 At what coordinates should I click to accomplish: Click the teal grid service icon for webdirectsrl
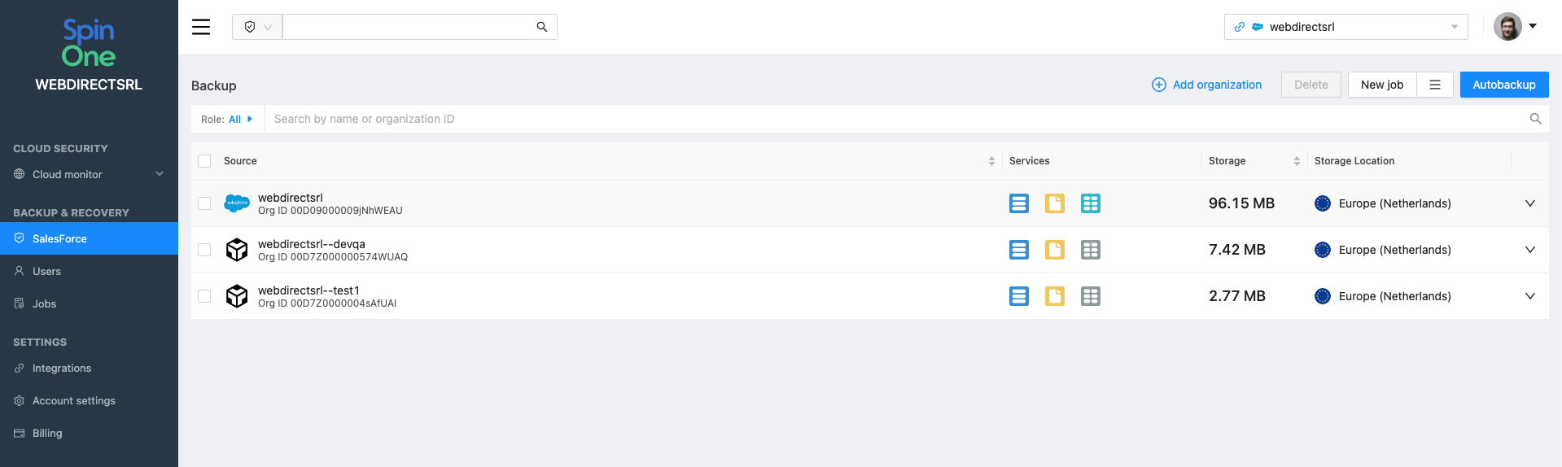coord(1091,203)
